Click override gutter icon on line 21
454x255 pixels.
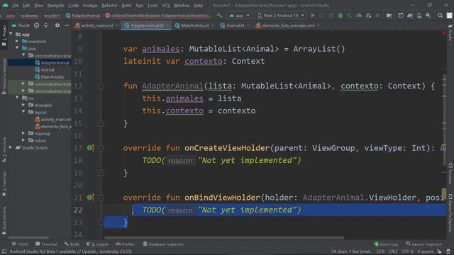(x=90, y=198)
